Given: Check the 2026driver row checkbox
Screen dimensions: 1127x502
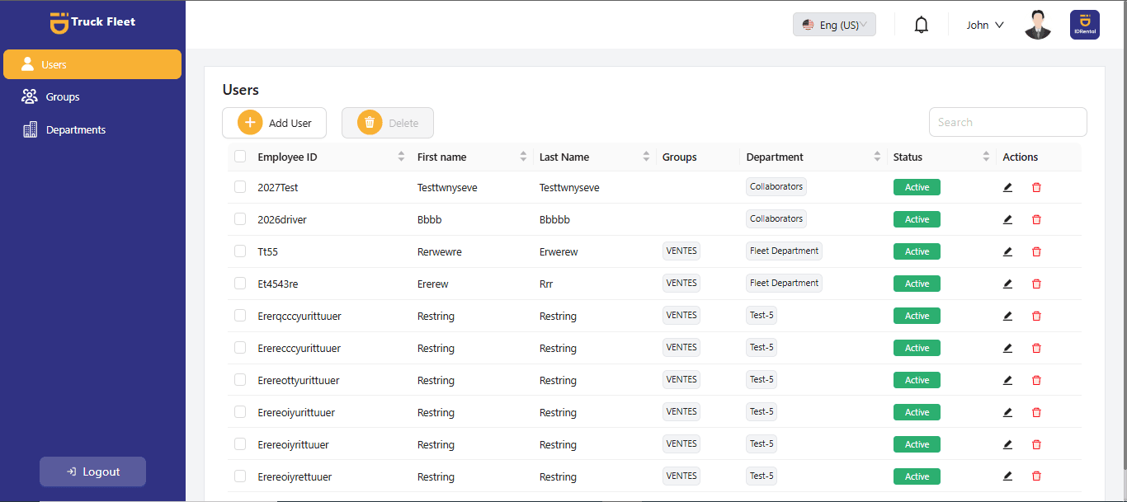Looking at the screenshot, I should (x=240, y=219).
